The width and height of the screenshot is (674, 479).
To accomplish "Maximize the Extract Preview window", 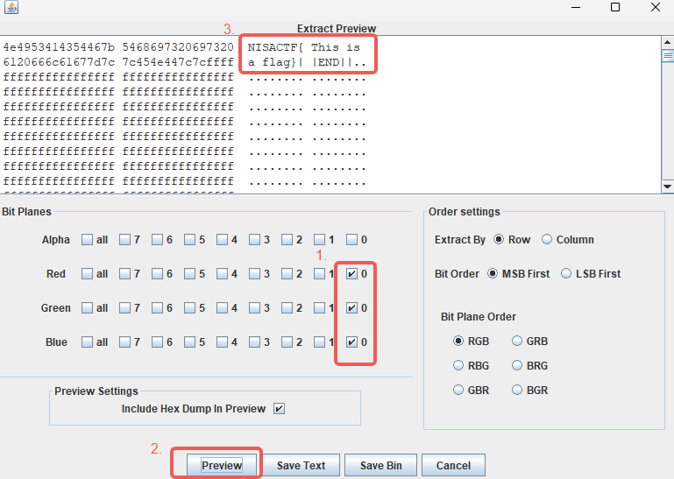I will (x=615, y=8).
